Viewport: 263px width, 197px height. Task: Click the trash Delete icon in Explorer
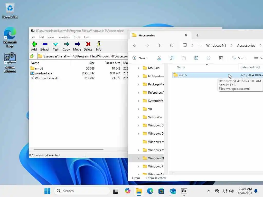coord(221,58)
